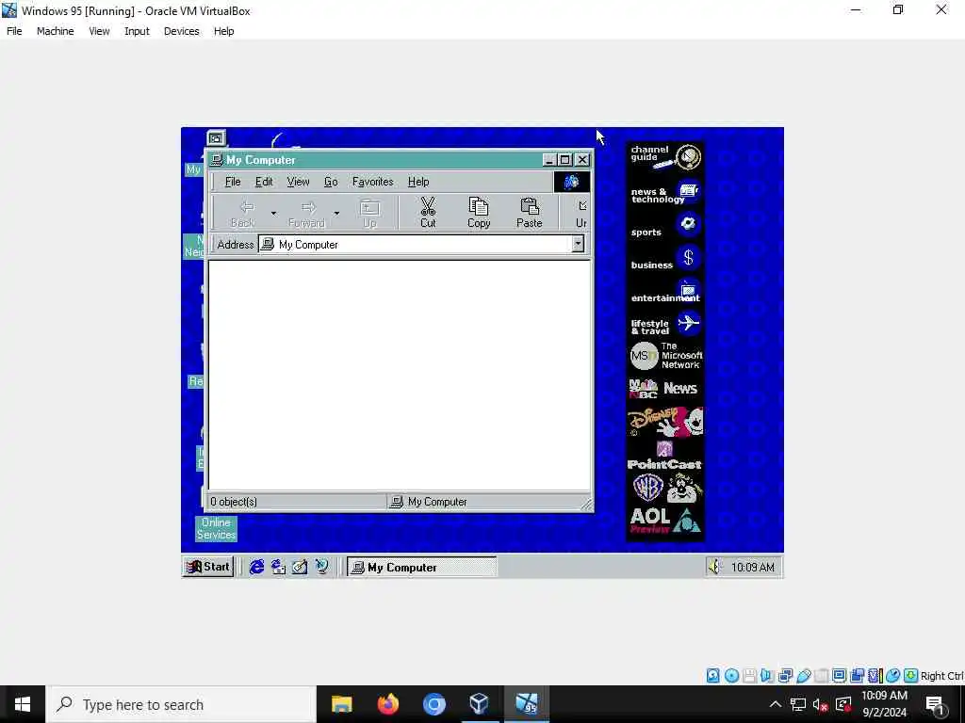The height and width of the screenshot is (723, 965).
Task: Click the Windows 95 Start button
Action: pyautogui.click(x=208, y=566)
